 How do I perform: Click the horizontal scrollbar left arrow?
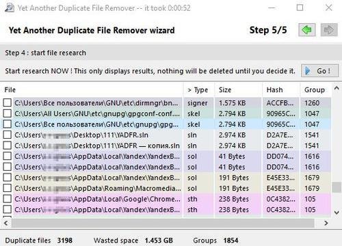(x=6, y=223)
